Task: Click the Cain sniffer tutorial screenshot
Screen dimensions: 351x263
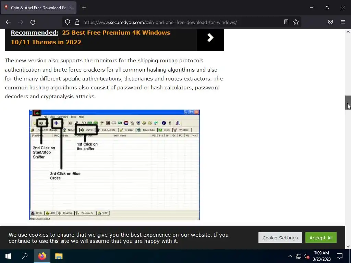Action: (x=114, y=165)
